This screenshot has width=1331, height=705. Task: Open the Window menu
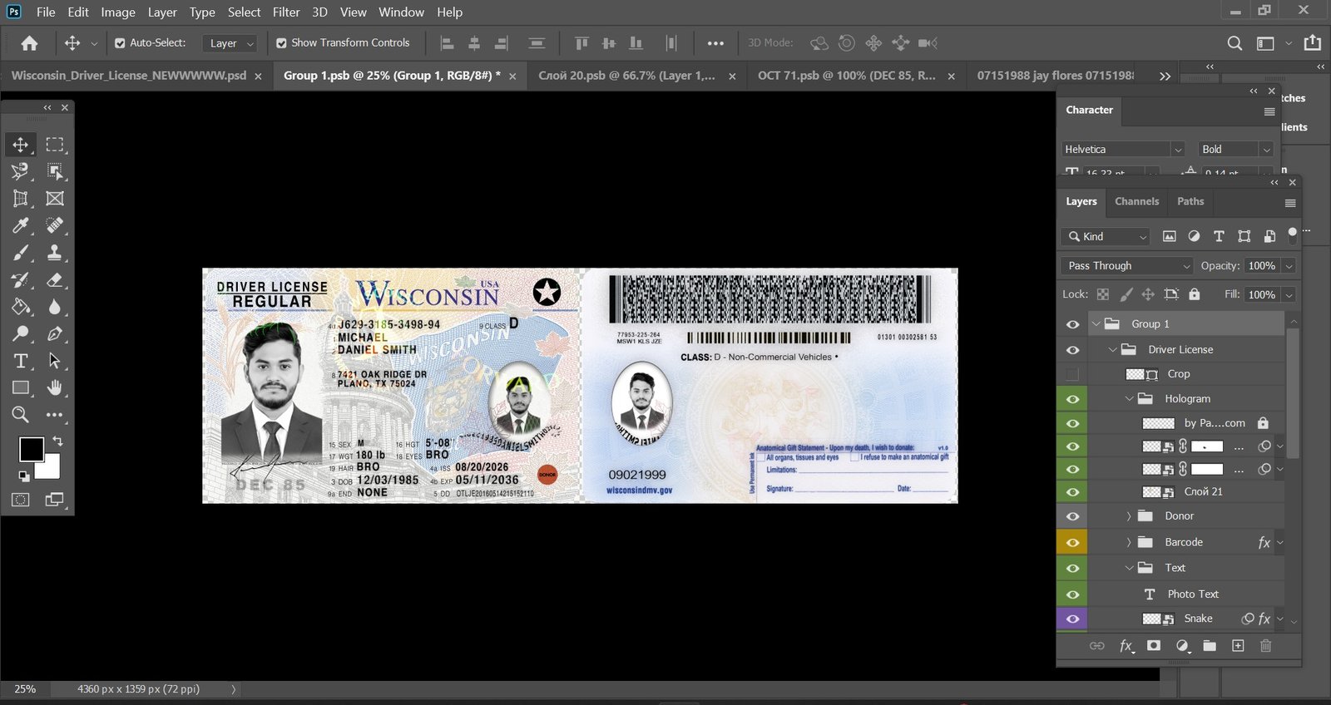[401, 12]
